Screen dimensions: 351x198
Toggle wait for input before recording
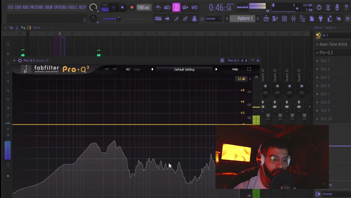(x=167, y=7)
